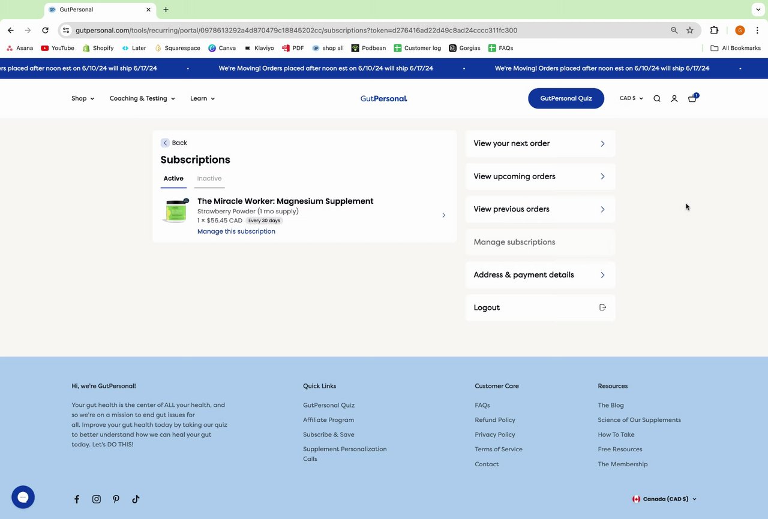768x519 pixels.
Task: Select Manage subscriptions in the side menu
Action: (540, 242)
